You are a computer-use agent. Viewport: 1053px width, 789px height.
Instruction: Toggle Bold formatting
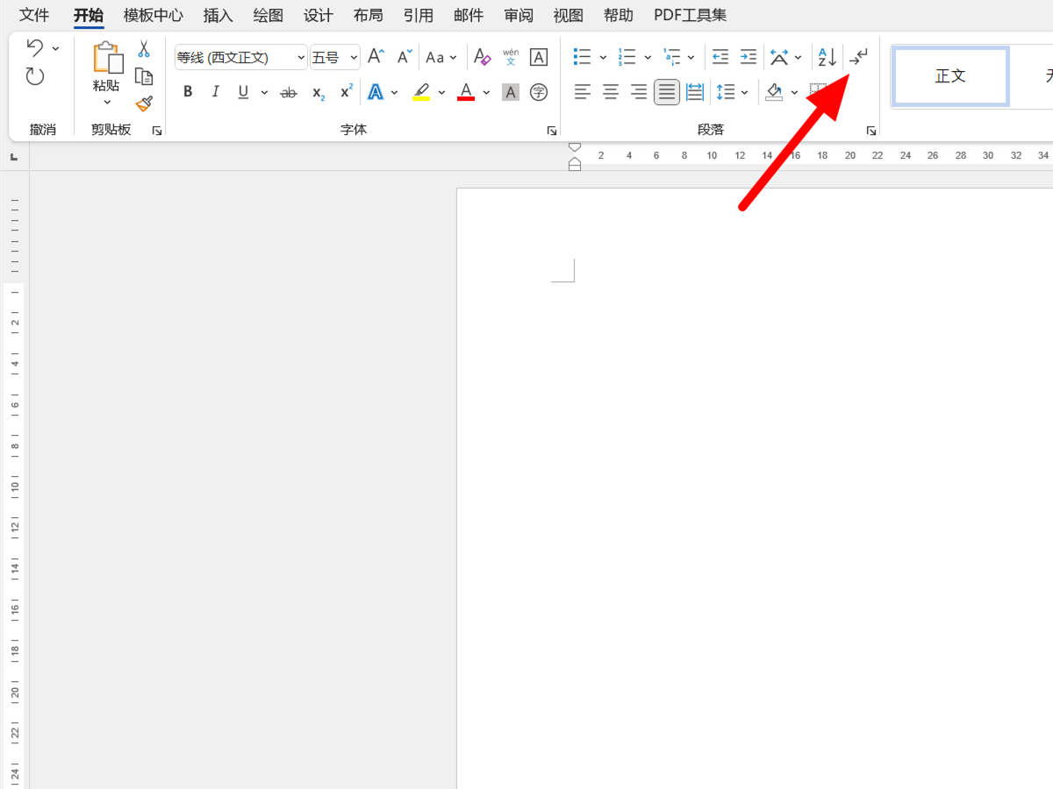[188, 92]
